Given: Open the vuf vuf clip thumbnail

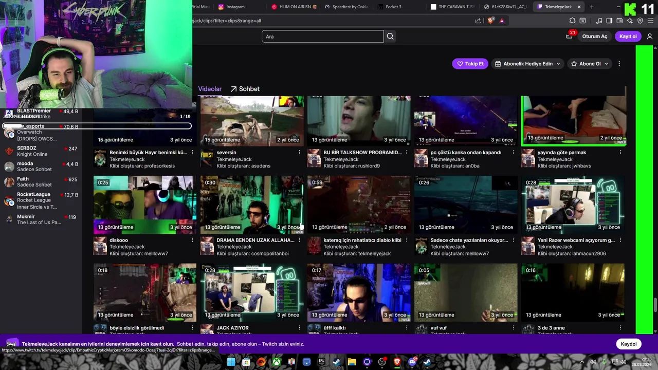Looking at the screenshot, I should coord(466,292).
